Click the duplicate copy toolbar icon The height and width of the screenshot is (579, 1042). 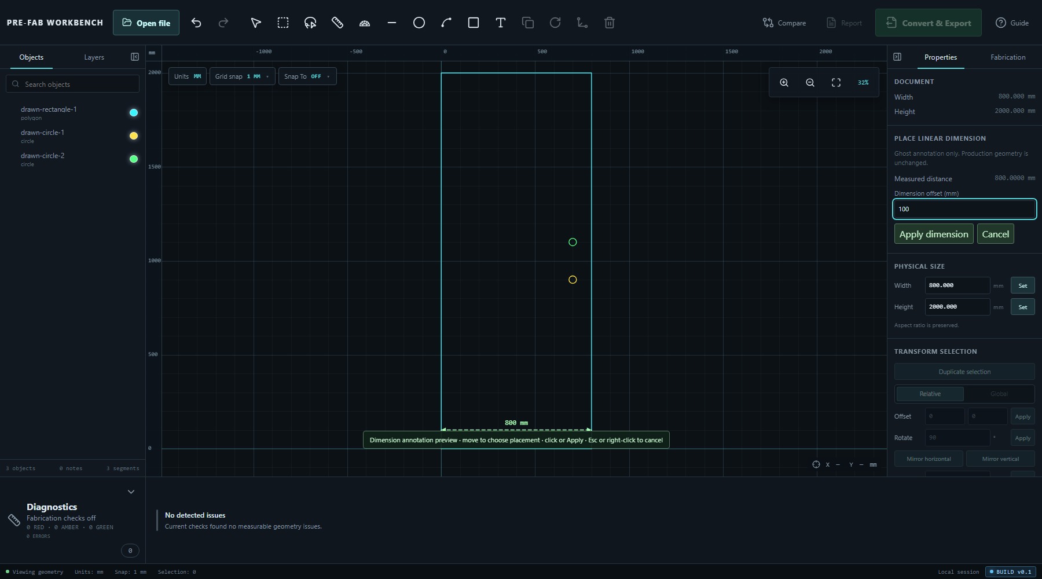[x=528, y=23]
